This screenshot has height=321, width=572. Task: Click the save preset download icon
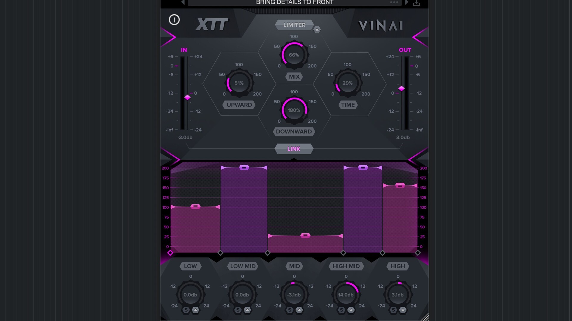tap(416, 3)
